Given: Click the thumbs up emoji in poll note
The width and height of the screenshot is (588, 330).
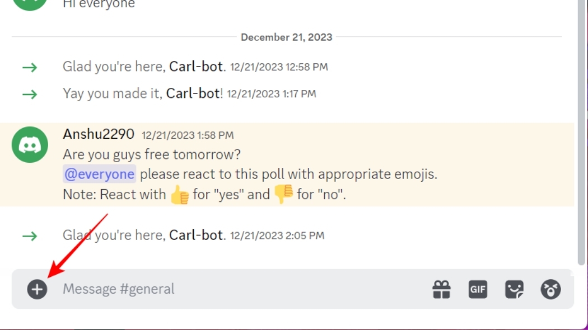Looking at the screenshot, I should coord(180,195).
